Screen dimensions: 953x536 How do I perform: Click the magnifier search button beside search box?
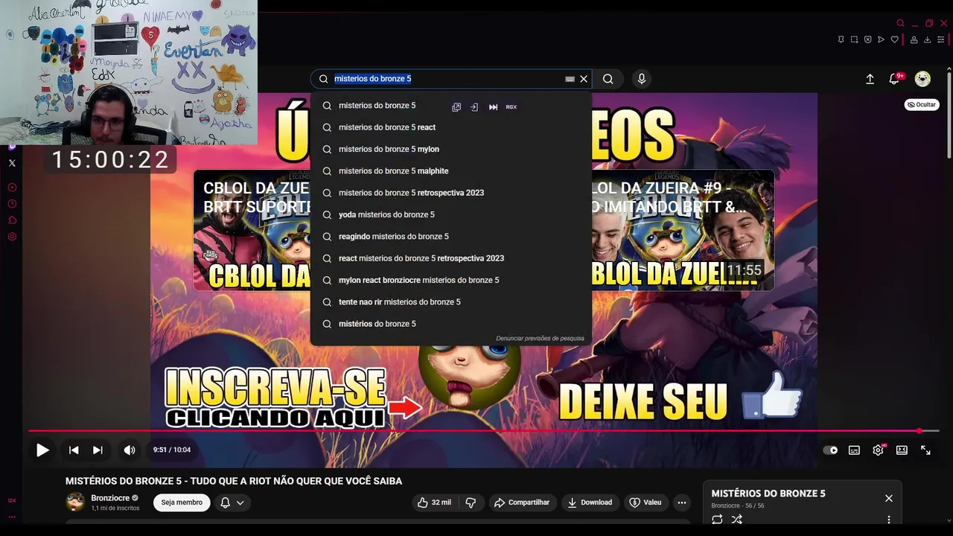(608, 79)
